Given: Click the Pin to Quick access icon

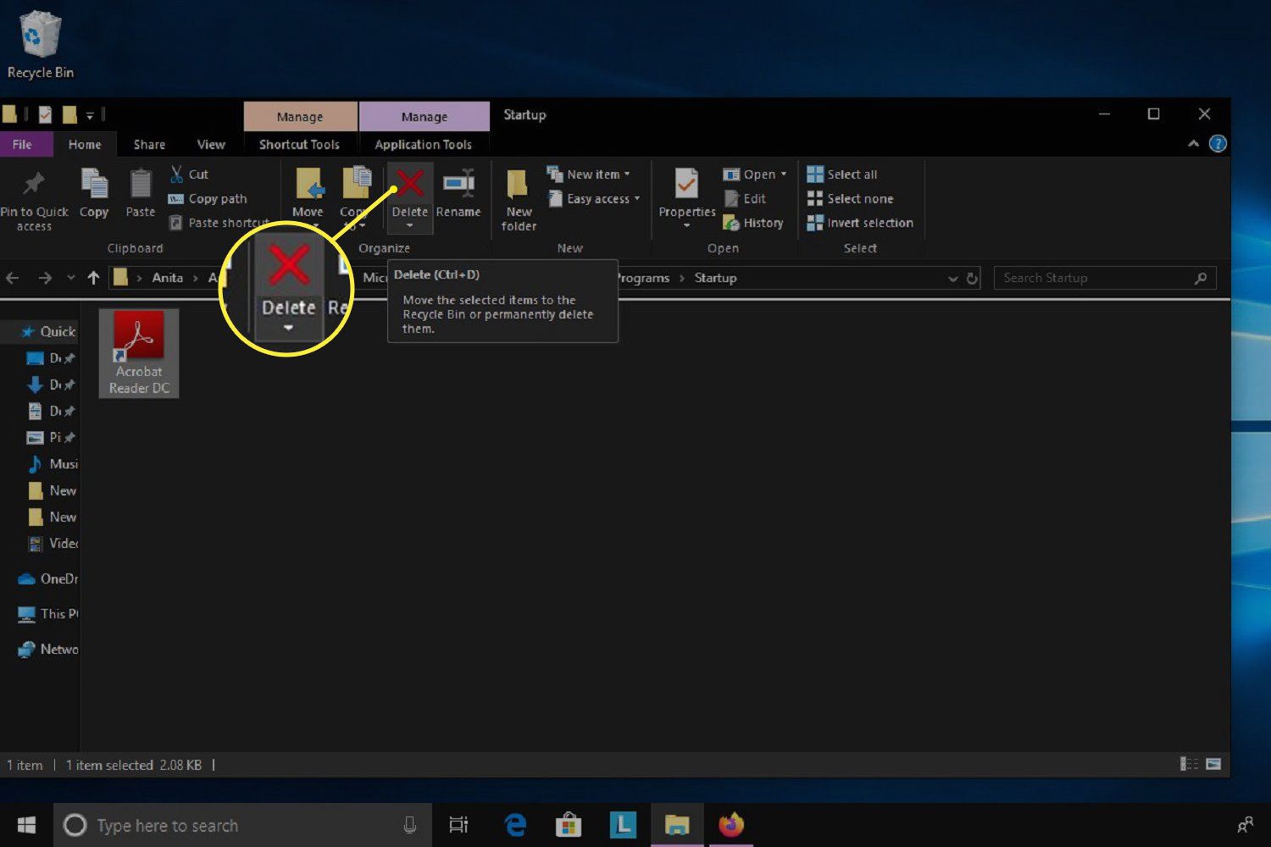Looking at the screenshot, I should [34, 184].
